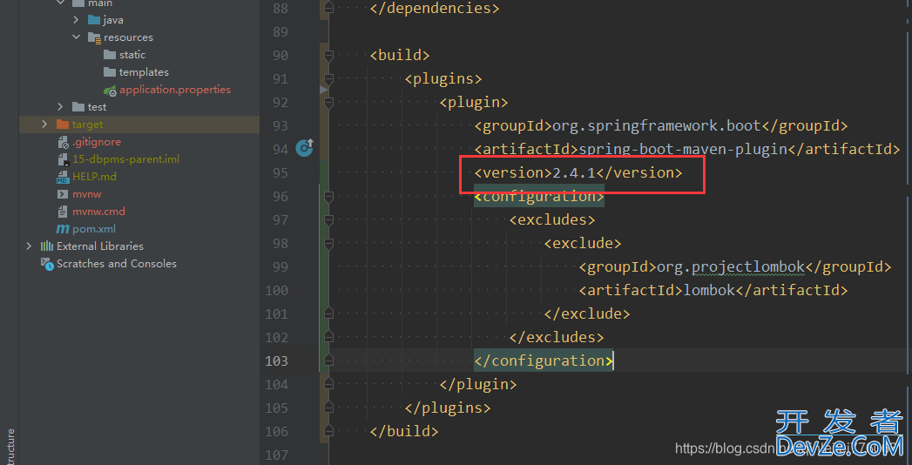Open 15-dbpms-parent.iml file
The width and height of the screenshot is (912, 465).
pyautogui.click(x=125, y=159)
